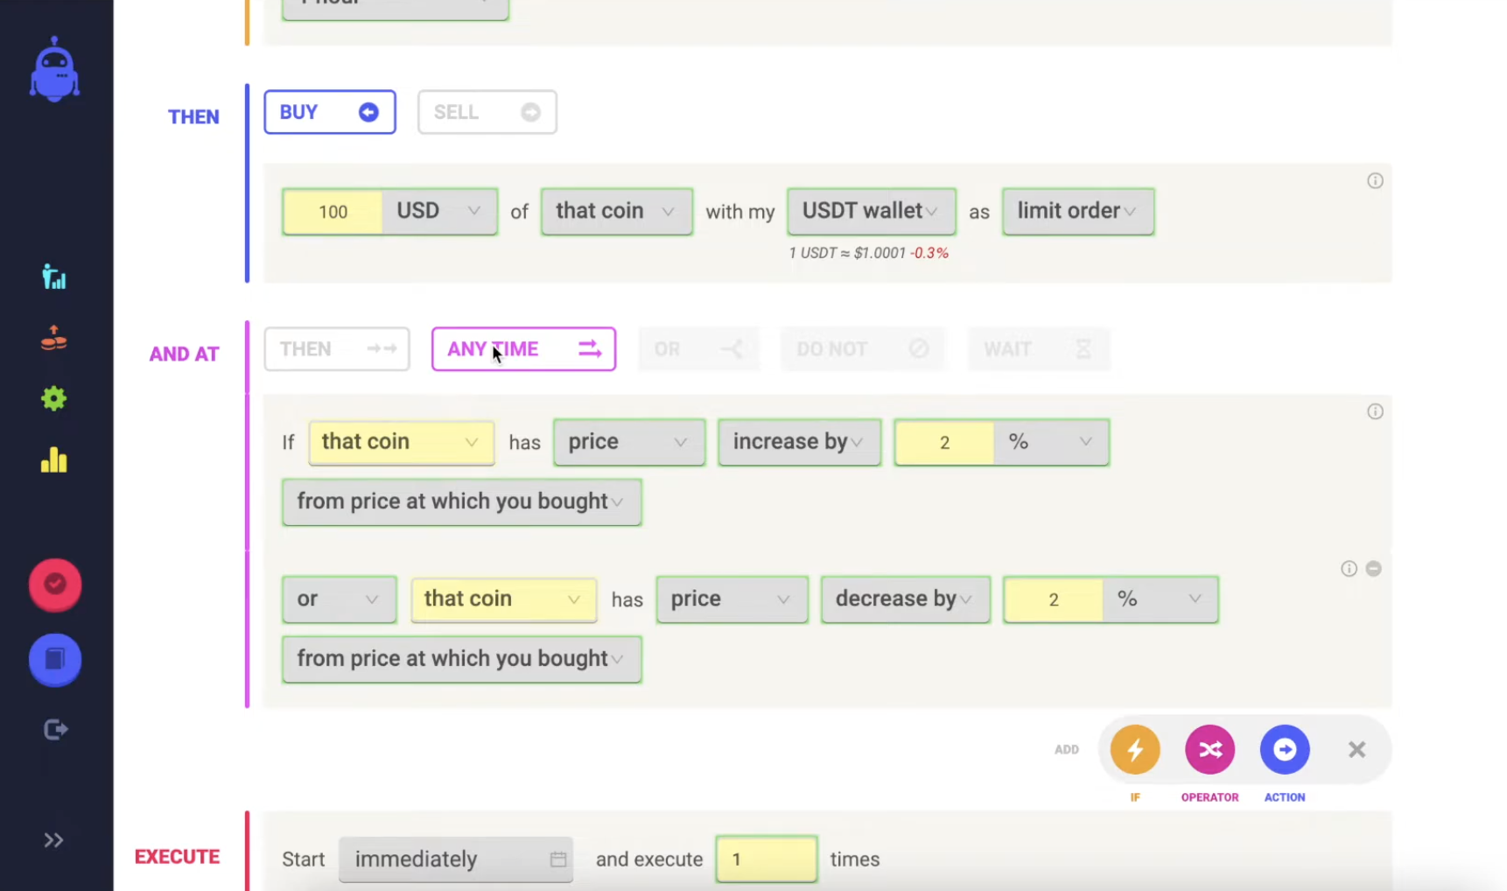The image size is (1507, 891).
Task: Open the 'limit order' dropdown
Action: click(1077, 211)
